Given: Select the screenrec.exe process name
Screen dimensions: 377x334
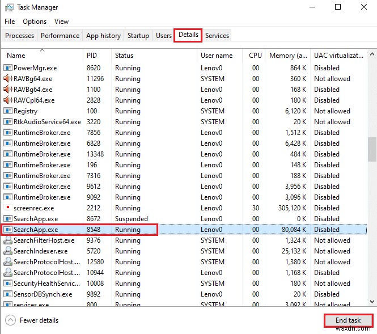Looking at the screenshot, I should point(33,208).
